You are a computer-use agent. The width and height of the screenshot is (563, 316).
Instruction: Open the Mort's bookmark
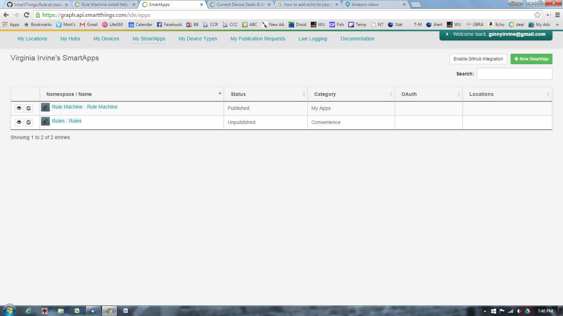tap(66, 25)
